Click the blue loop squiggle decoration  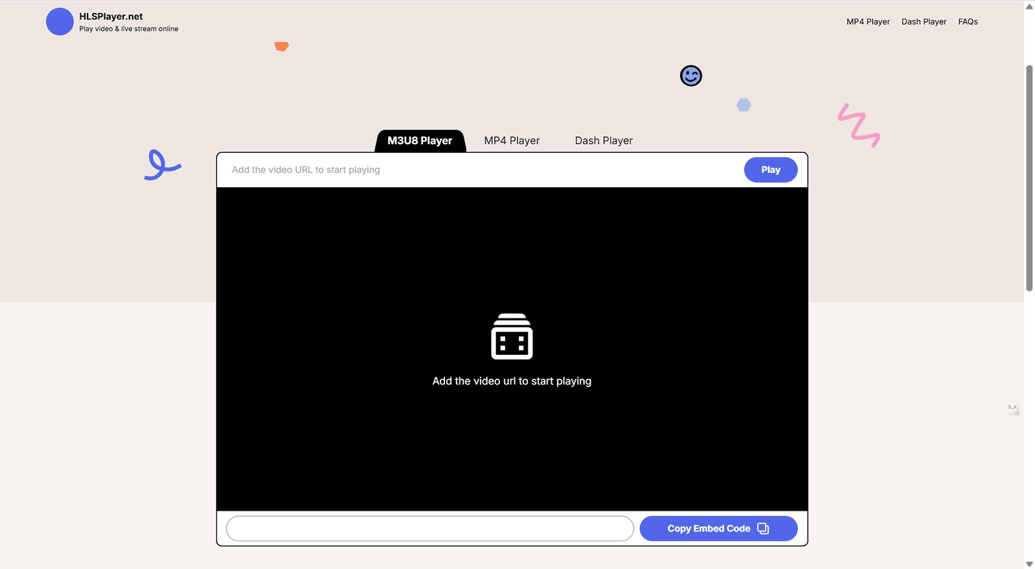162,164
